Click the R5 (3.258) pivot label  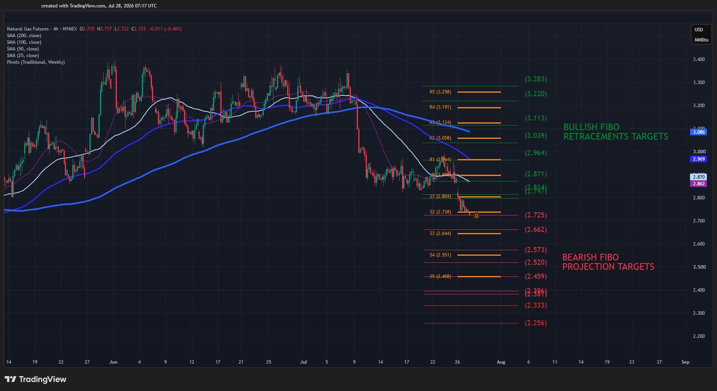click(440, 92)
